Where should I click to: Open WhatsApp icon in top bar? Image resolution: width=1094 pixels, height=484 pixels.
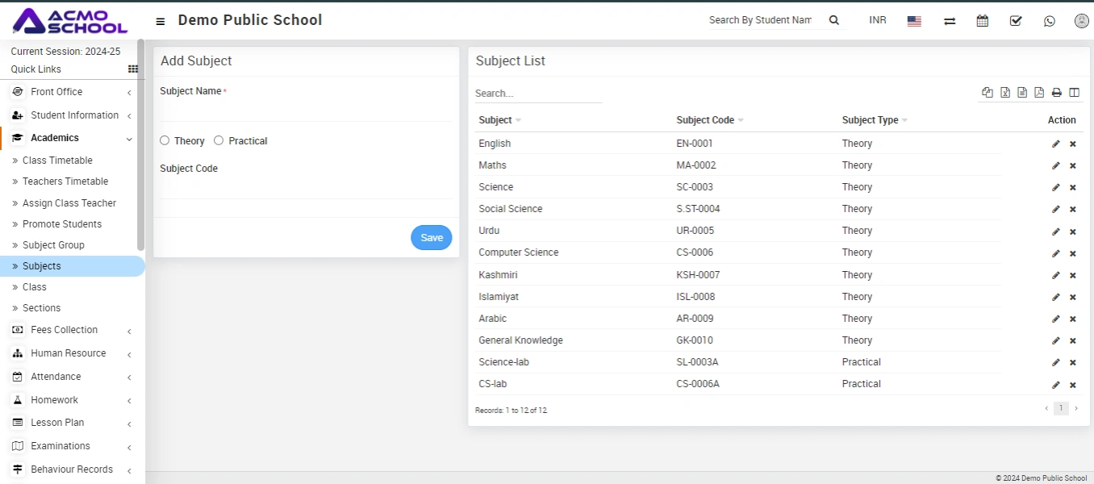pyautogui.click(x=1049, y=21)
